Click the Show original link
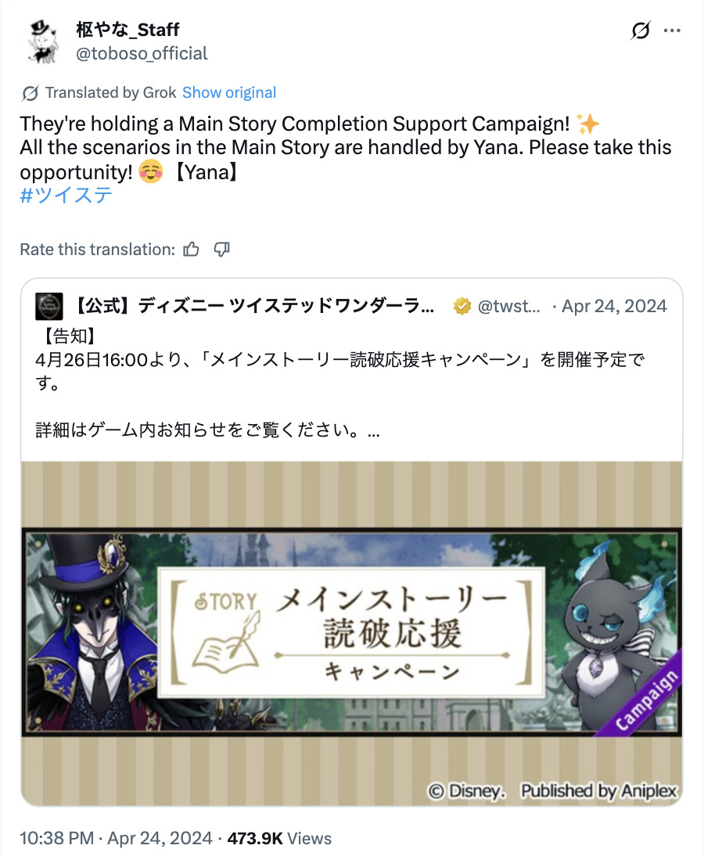This screenshot has width=704, height=856. [x=229, y=93]
